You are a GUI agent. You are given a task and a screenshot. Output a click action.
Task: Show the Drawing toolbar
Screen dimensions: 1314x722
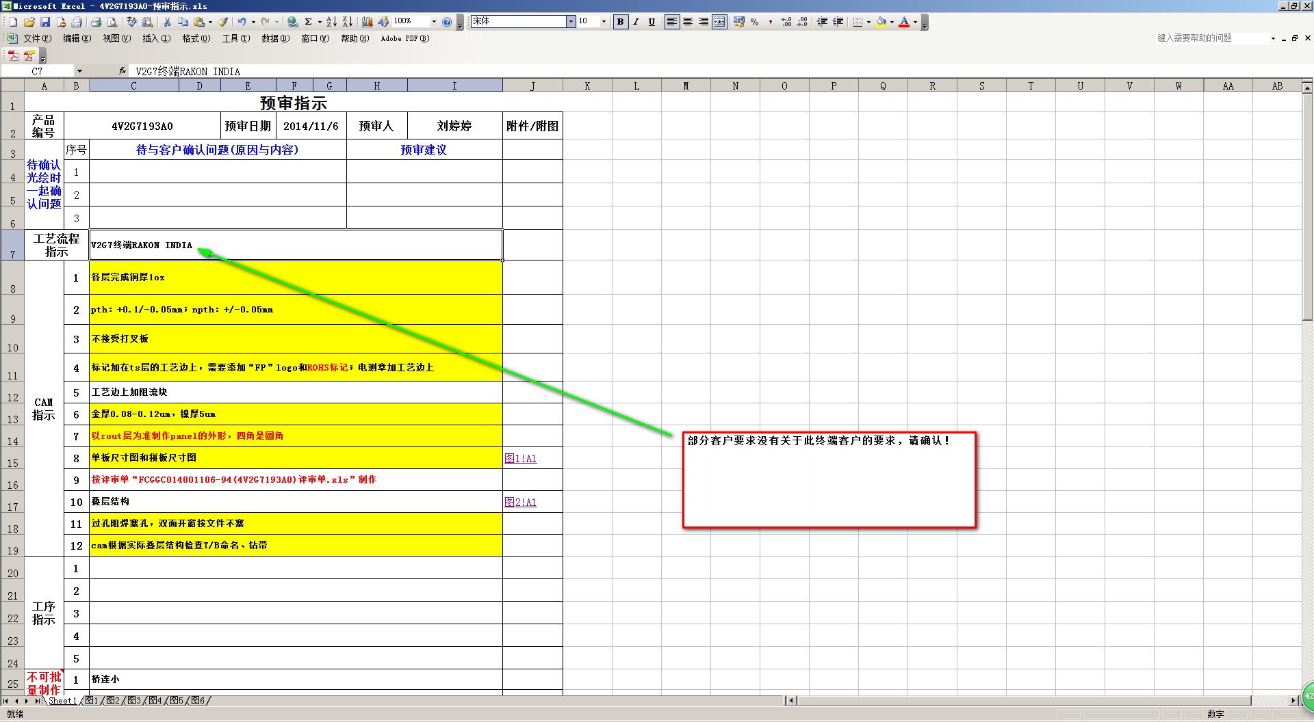383,22
